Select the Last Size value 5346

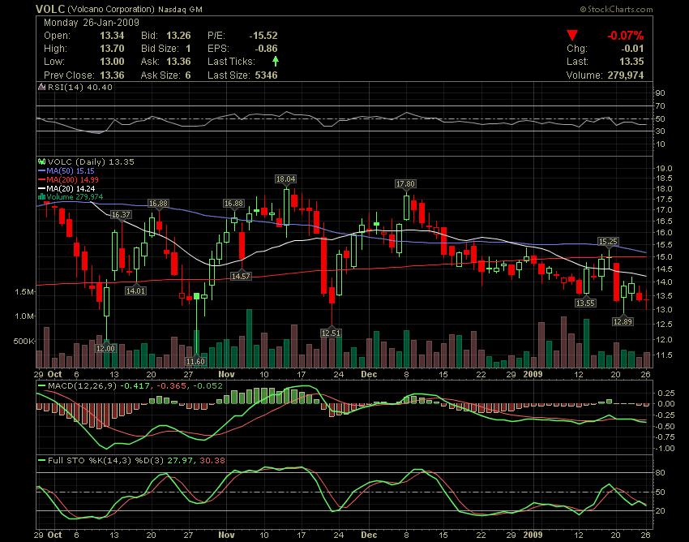[x=267, y=75]
